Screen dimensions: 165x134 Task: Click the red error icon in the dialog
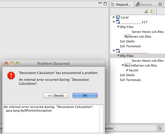coord(11,76)
